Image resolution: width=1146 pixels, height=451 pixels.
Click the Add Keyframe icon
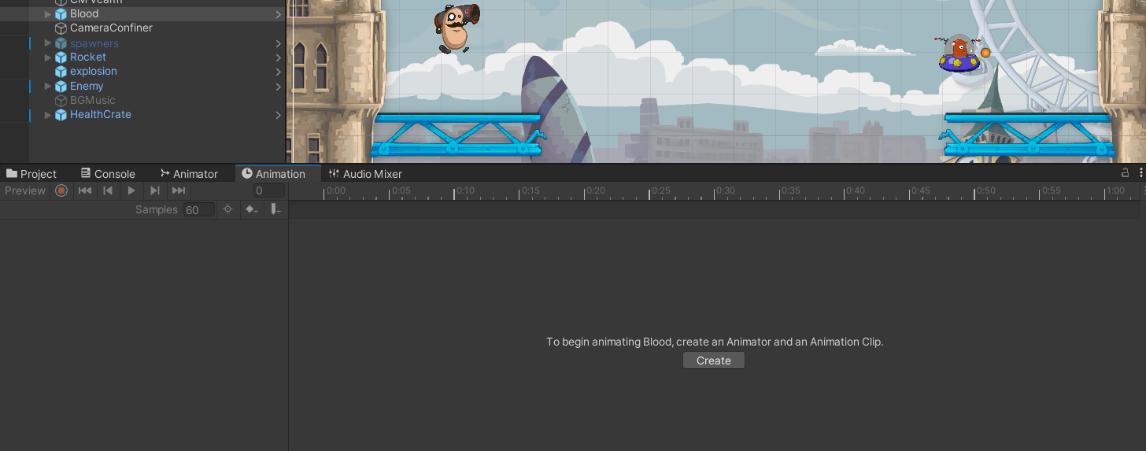251,209
